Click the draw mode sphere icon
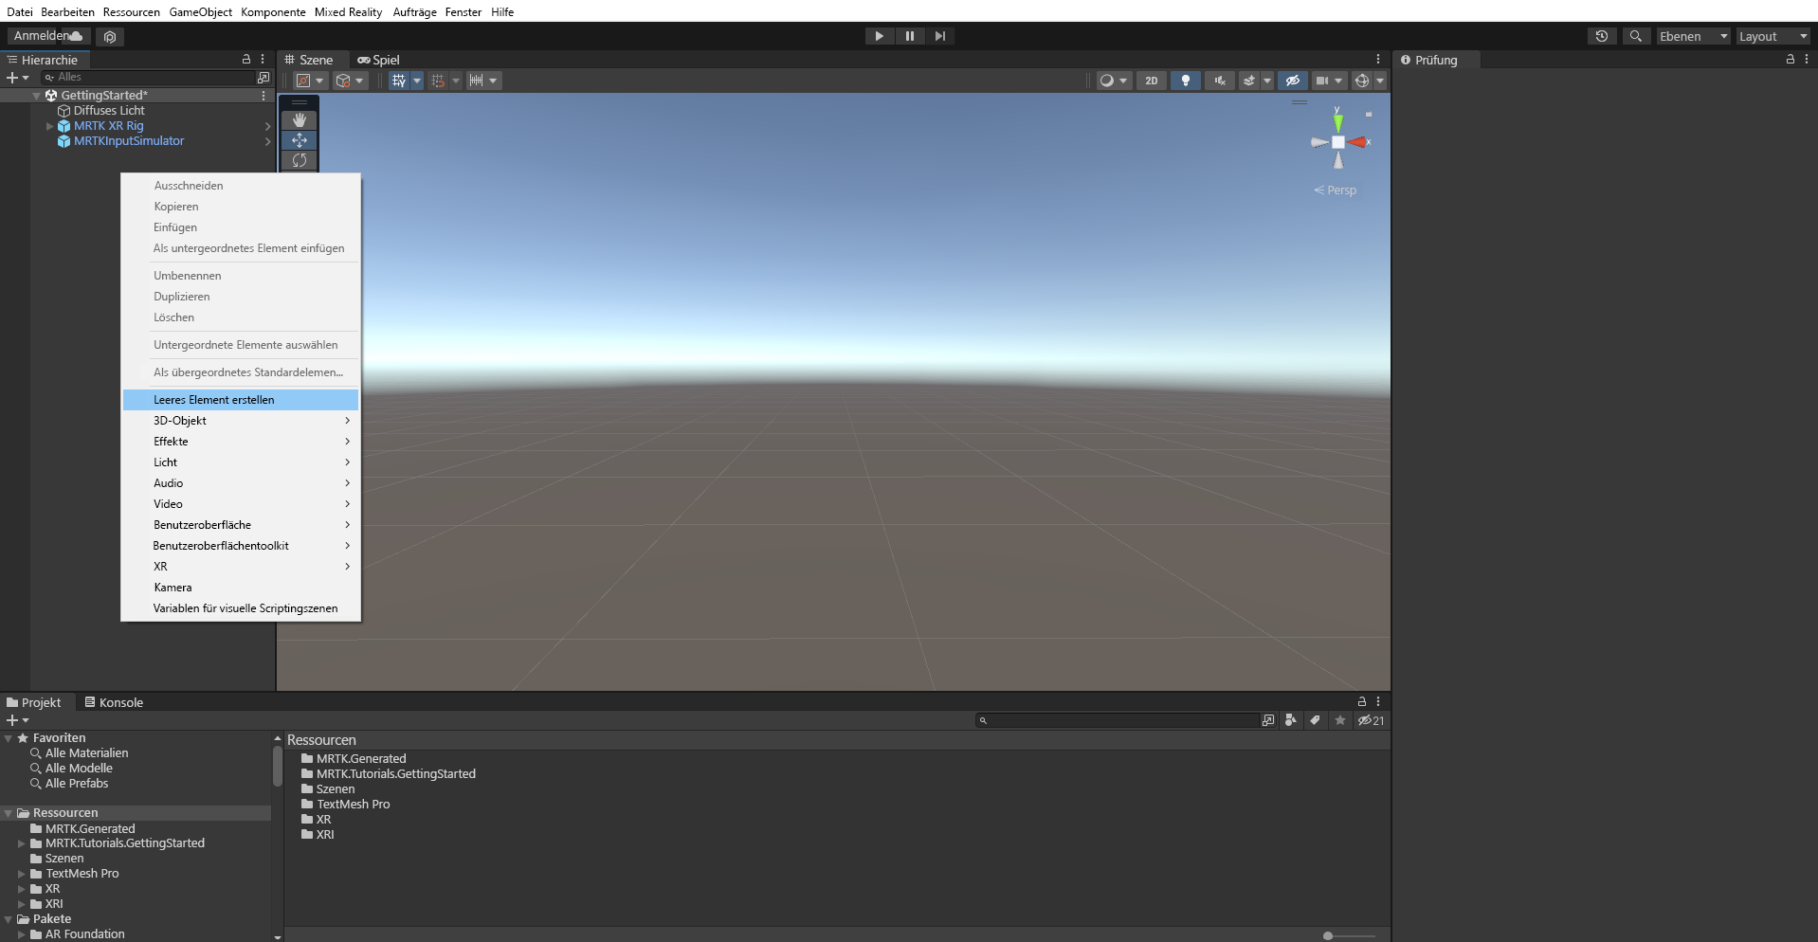 (1106, 81)
